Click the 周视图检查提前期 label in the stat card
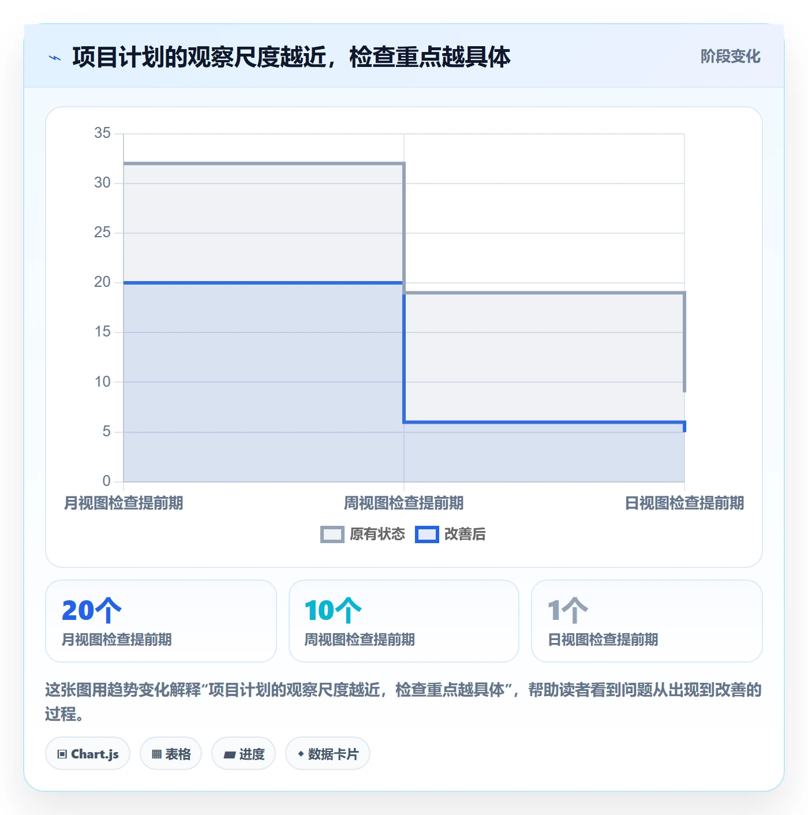This screenshot has height=815, width=808. click(360, 640)
